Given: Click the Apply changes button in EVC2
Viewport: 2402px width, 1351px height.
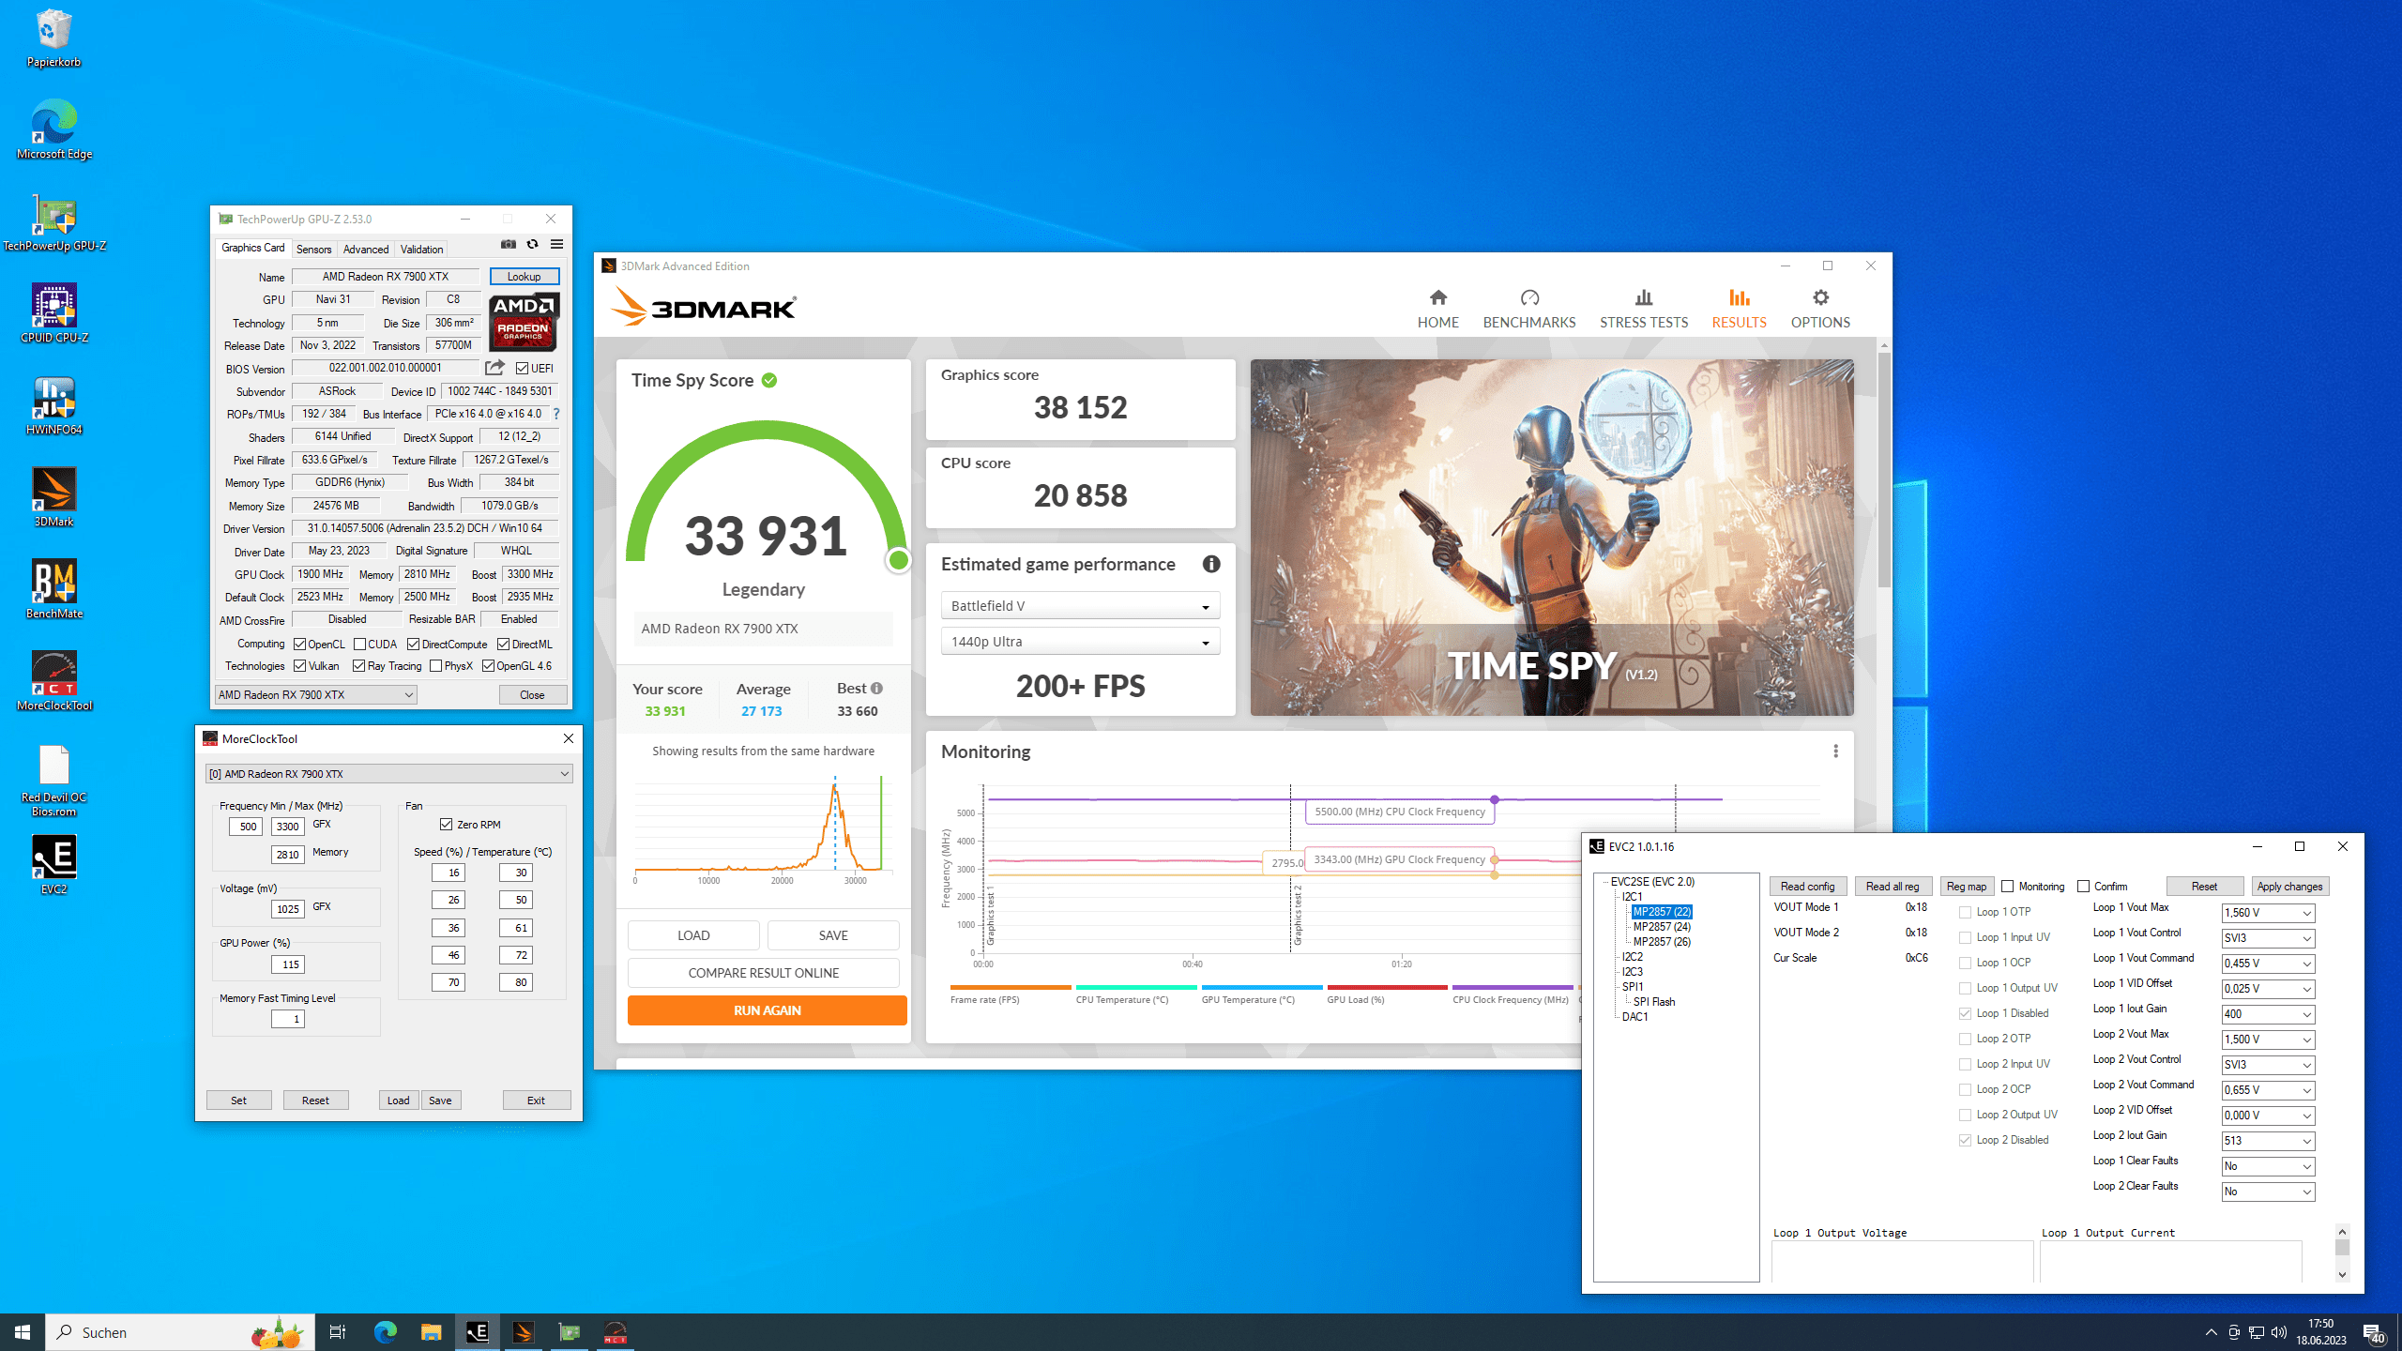Looking at the screenshot, I should point(2288,887).
